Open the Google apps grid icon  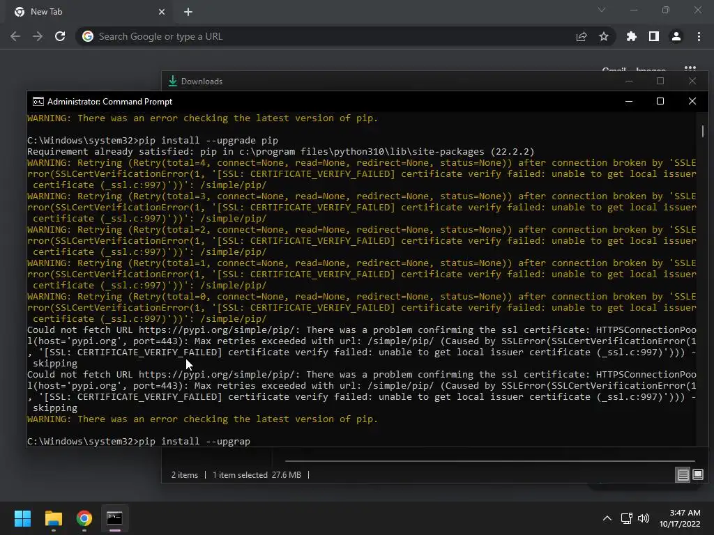click(x=690, y=68)
